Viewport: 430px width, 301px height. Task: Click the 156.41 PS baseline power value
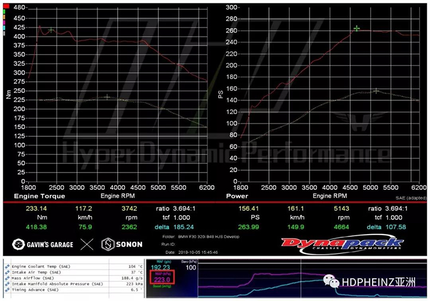[248, 209]
